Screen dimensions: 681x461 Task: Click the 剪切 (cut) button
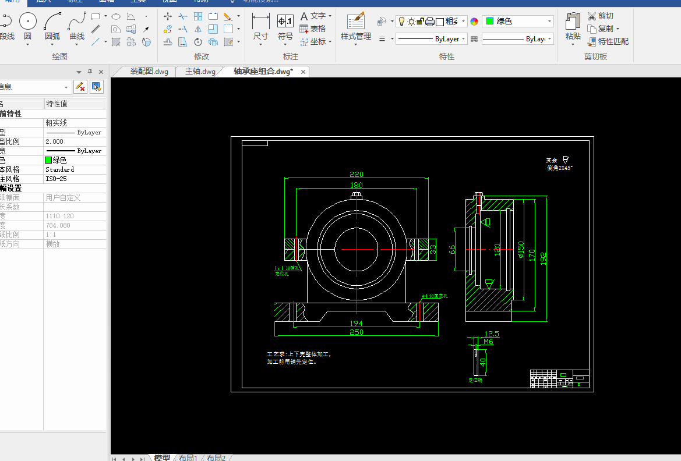[x=600, y=16]
